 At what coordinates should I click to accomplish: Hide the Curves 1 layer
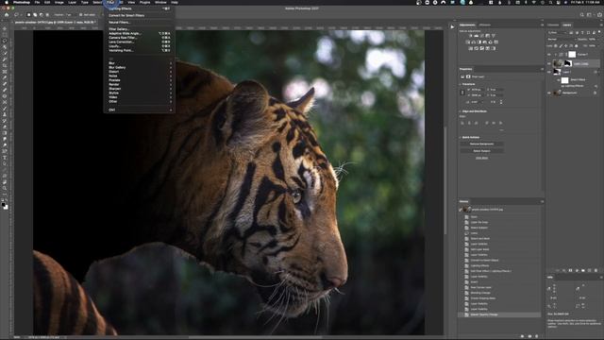549,55
